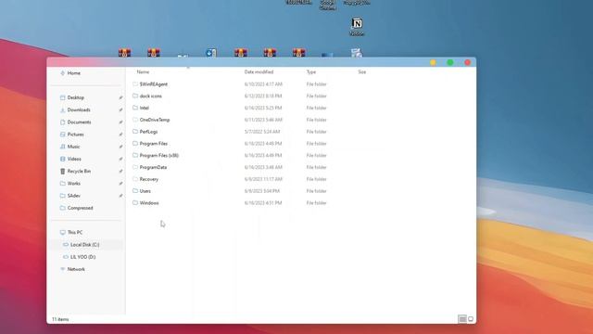The width and height of the screenshot is (593, 334).
Task: Click the Recycle Bin trash icon
Action: 62,171
